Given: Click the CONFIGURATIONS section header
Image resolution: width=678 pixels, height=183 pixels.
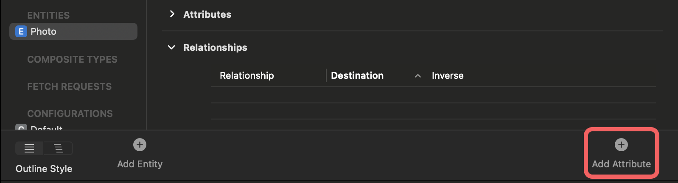Looking at the screenshot, I should (x=70, y=114).
